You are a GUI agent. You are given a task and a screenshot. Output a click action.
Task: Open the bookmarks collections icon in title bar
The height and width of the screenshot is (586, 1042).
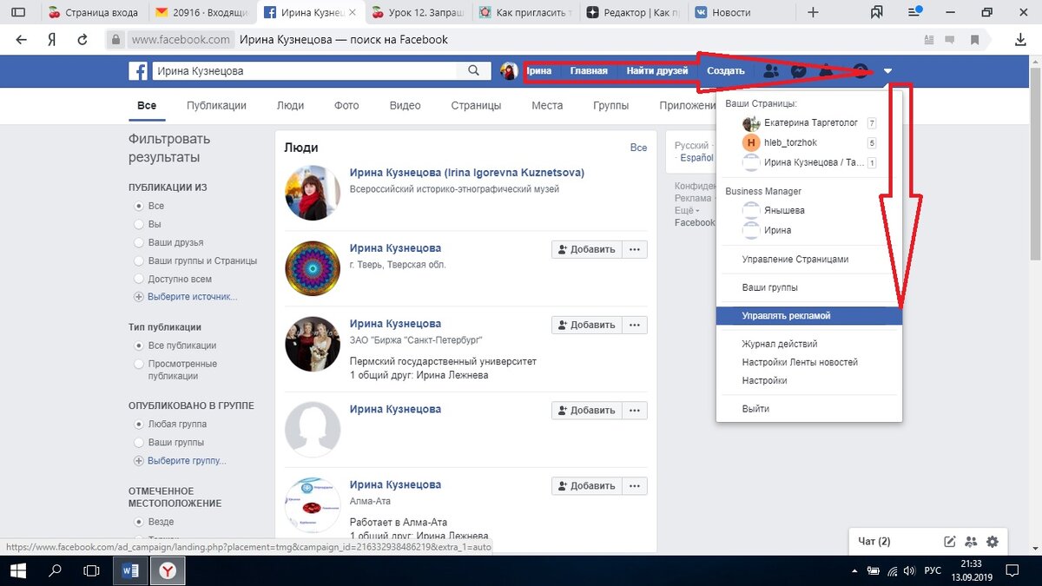[x=878, y=13]
